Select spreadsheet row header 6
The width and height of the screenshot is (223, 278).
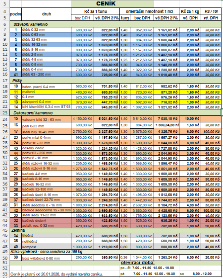point(5,24)
